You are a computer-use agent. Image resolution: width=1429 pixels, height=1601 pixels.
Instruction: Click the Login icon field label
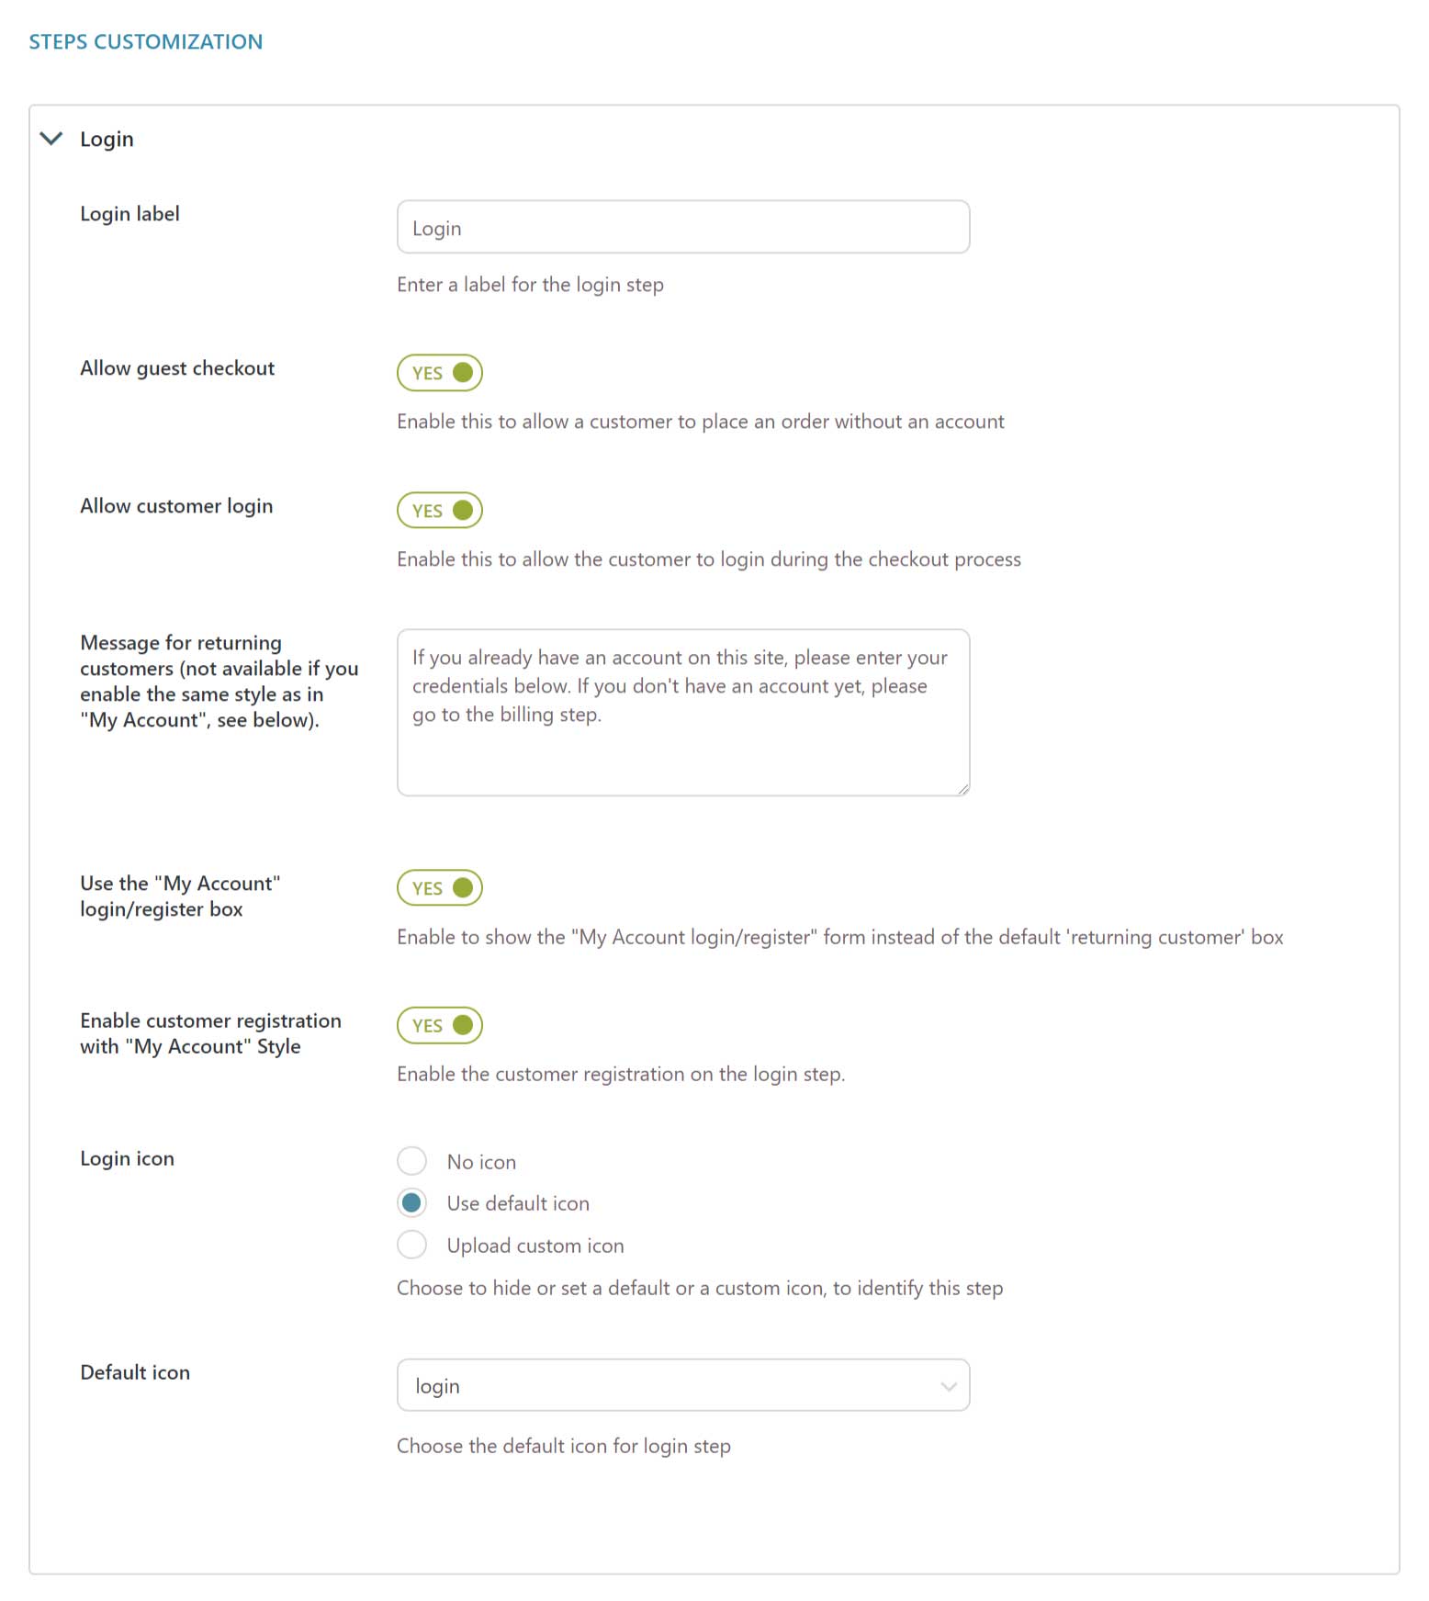(127, 1159)
